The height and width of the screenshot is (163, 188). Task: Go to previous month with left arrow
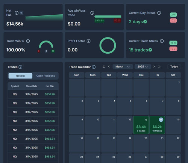pyautogui.click(x=109, y=66)
